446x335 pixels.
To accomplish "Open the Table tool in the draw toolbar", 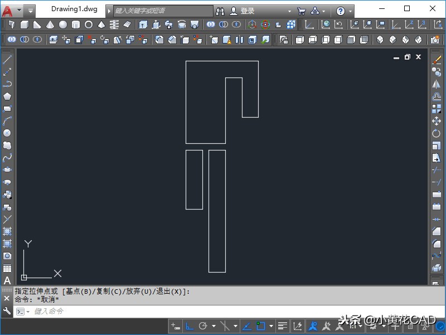I will [7, 268].
